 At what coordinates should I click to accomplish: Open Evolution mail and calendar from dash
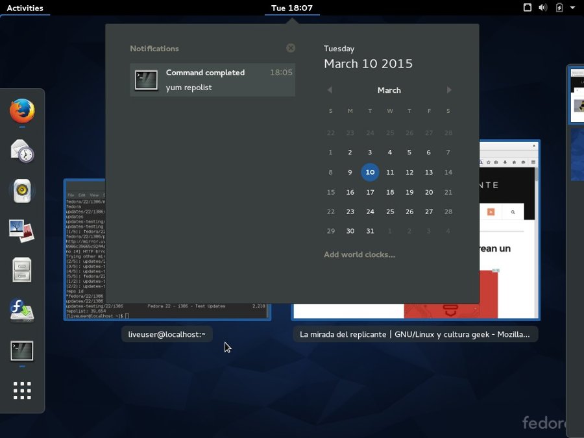(x=22, y=151)
